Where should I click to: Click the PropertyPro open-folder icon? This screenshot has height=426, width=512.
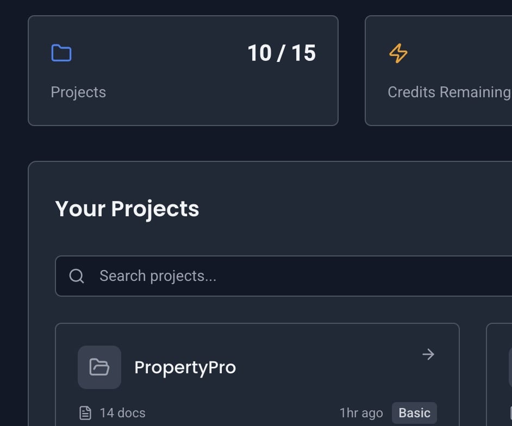[99, 367]
